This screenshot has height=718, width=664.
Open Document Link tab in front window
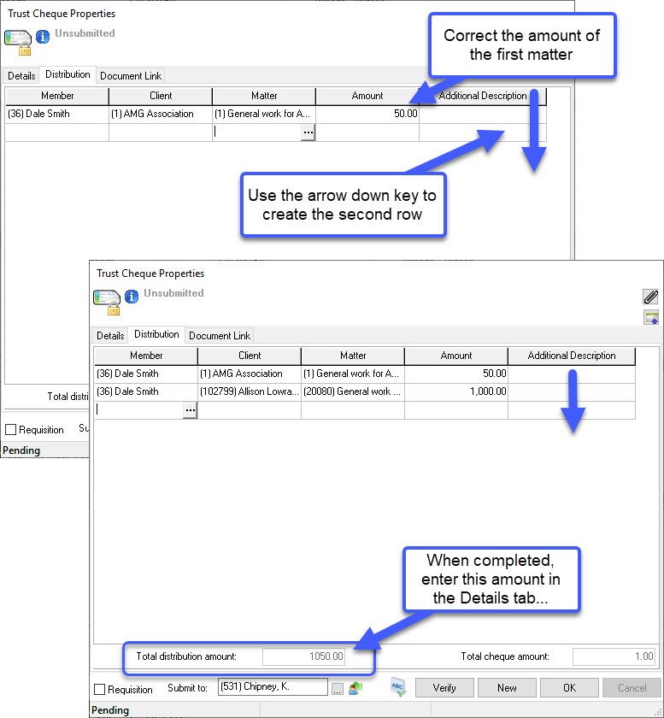coord(220,336)
